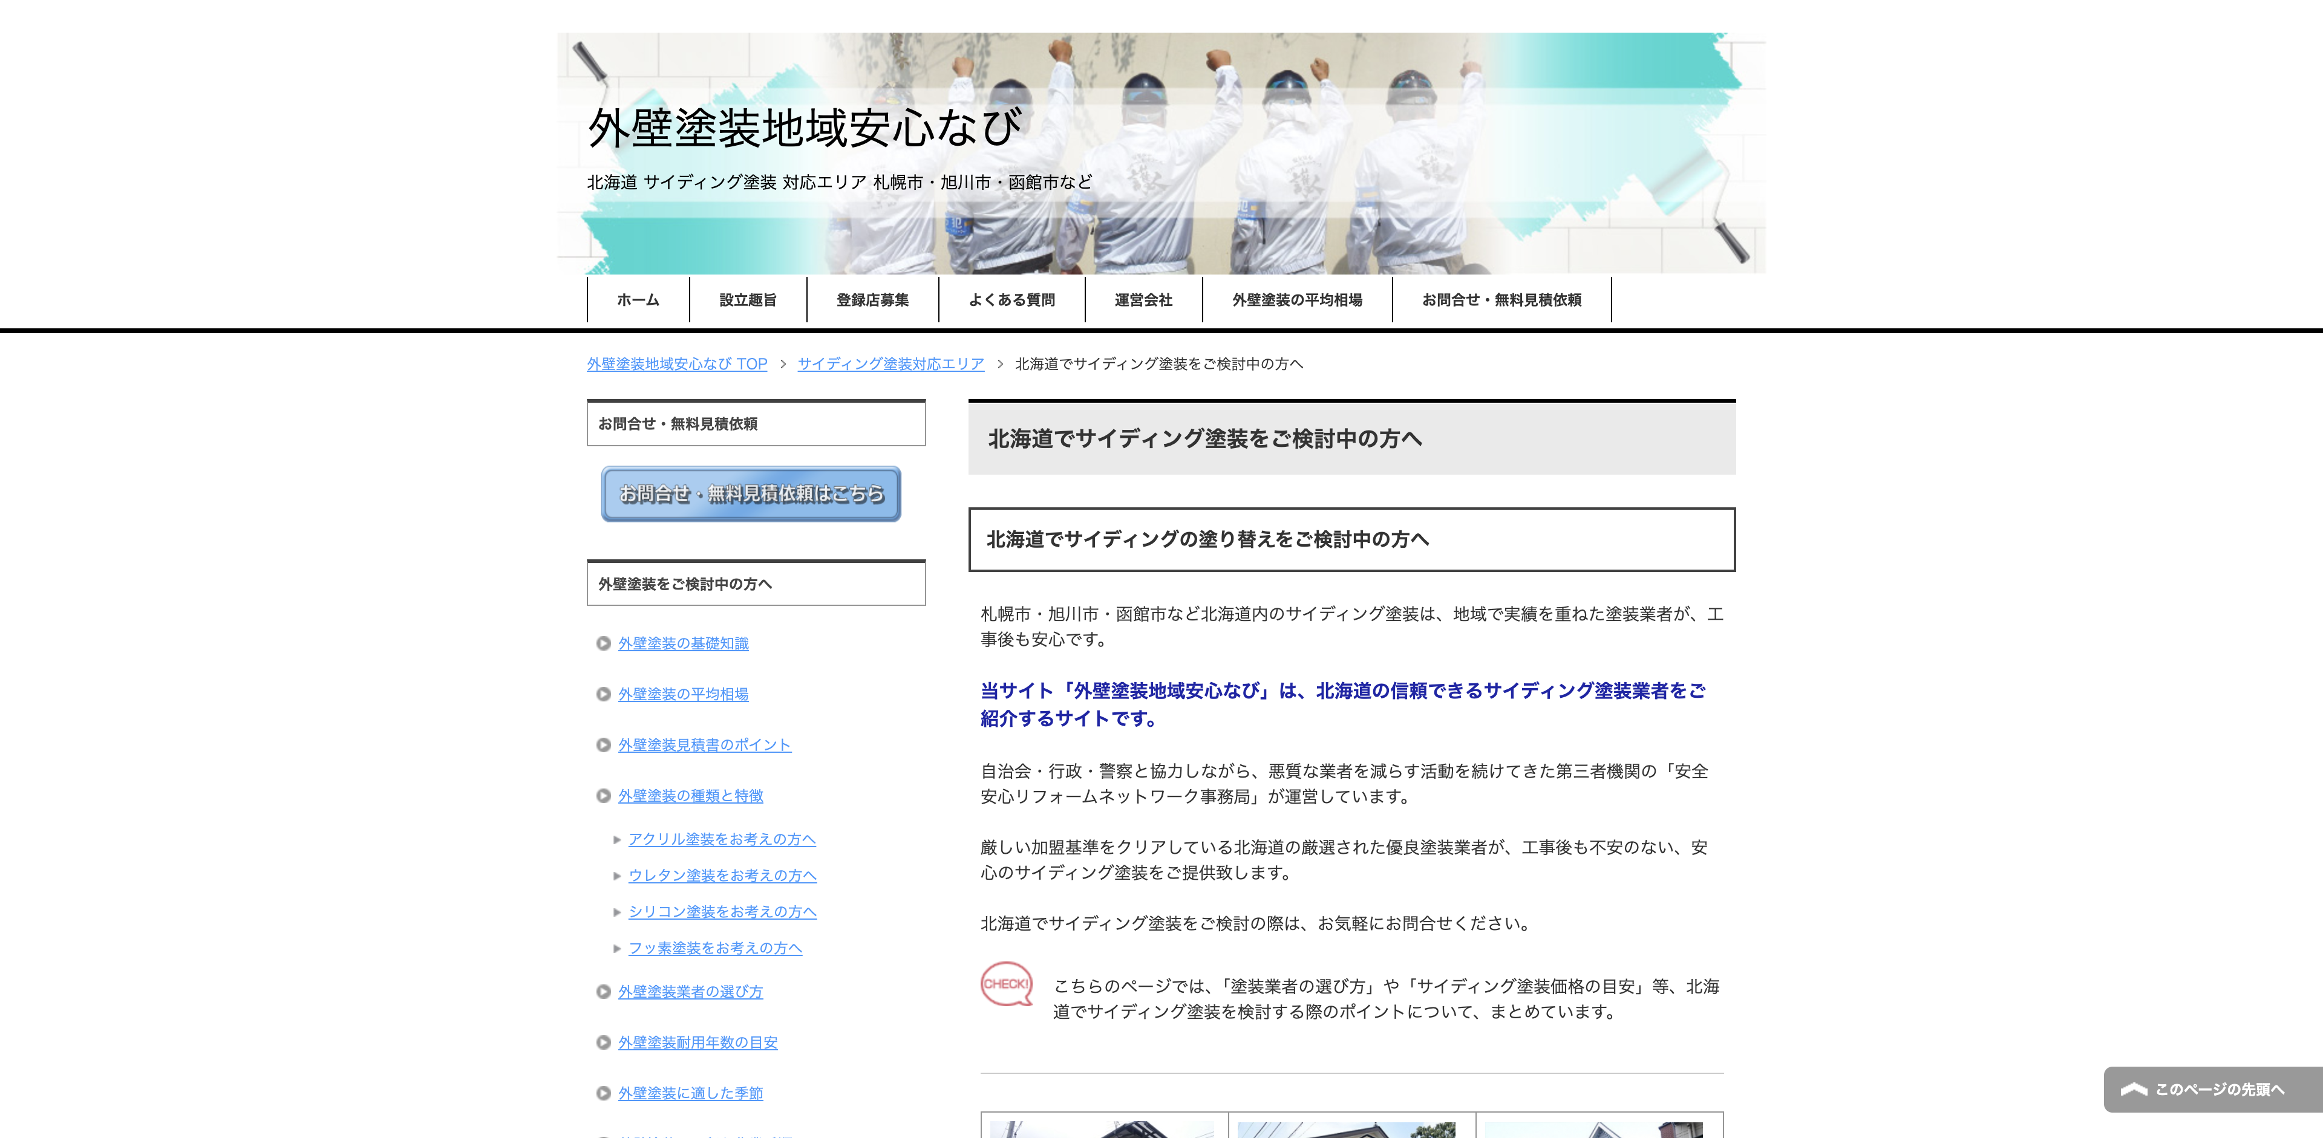The height and width of the screenshot is (1138, 2323).
Task: Click the paragraph starting 自治会・行政・警察と協力
Action: pos(1345,784)
